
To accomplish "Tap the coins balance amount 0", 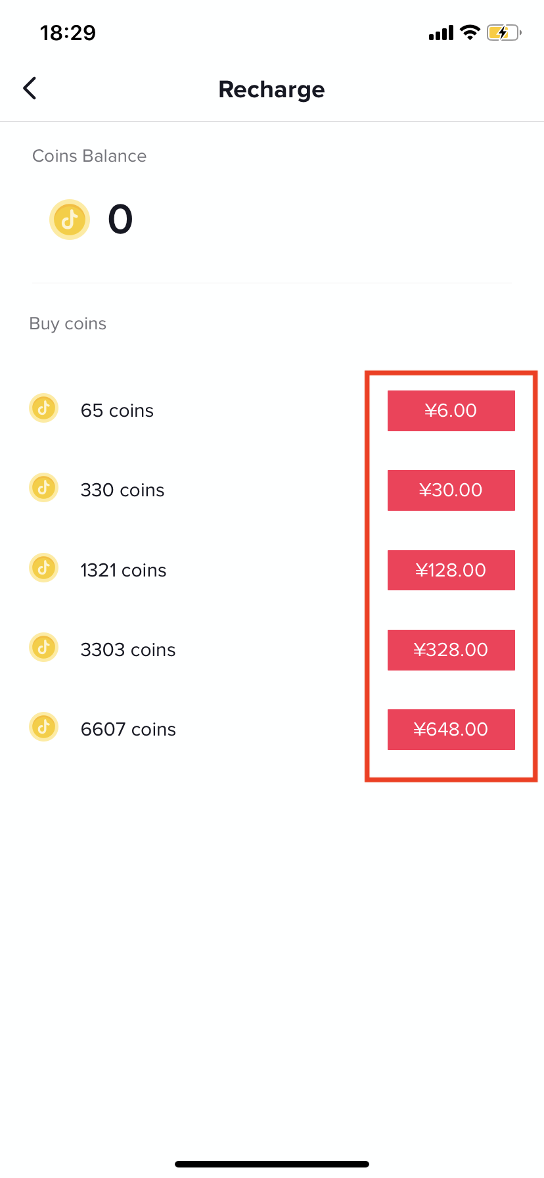I will click(x=120, y=220).
